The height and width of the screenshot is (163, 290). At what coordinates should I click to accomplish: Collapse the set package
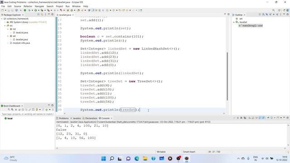[8, 36]
